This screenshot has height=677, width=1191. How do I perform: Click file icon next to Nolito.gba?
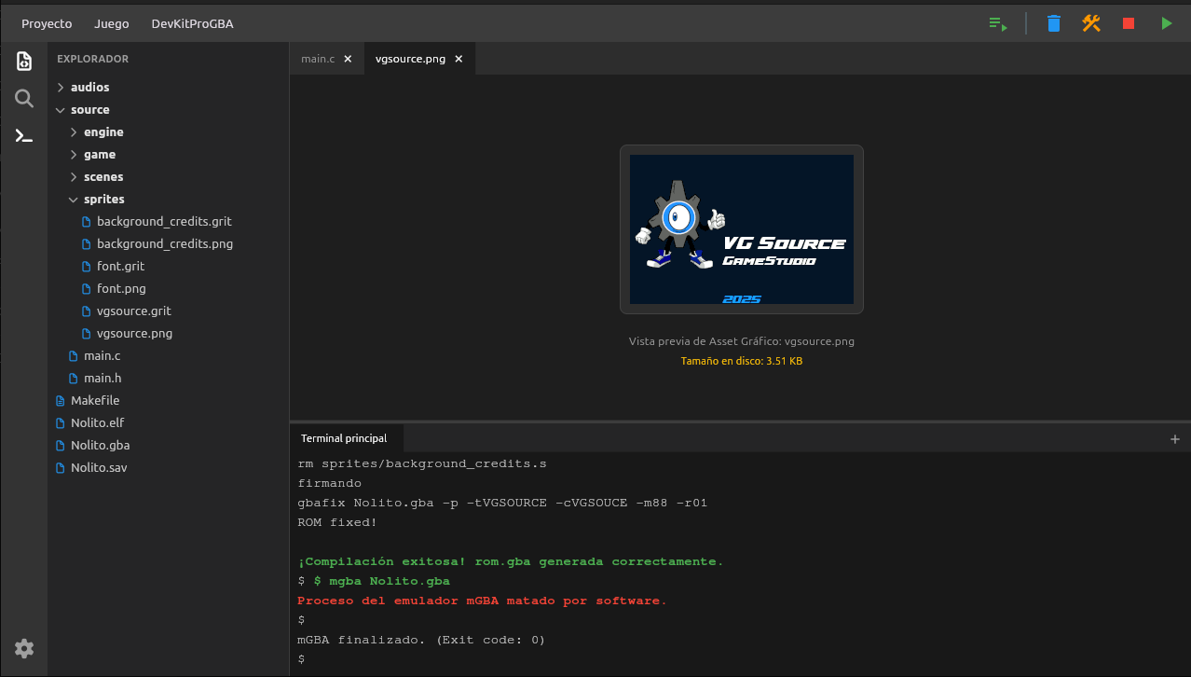point(61,446)
